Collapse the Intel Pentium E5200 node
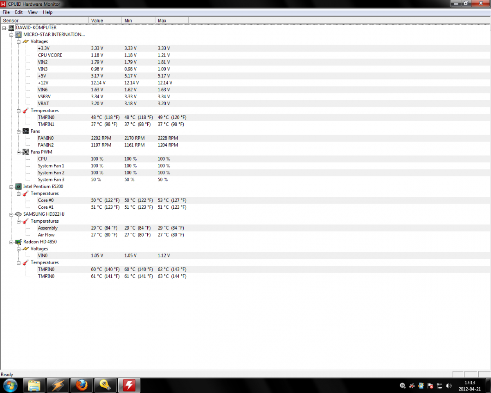The width and height of the screenshot is (491, 393). point(11,186)
